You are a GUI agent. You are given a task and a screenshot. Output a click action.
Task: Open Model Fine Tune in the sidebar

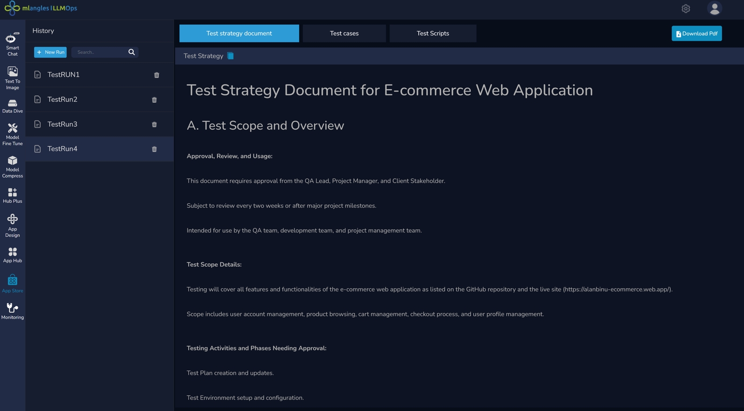tap(13, 134)
